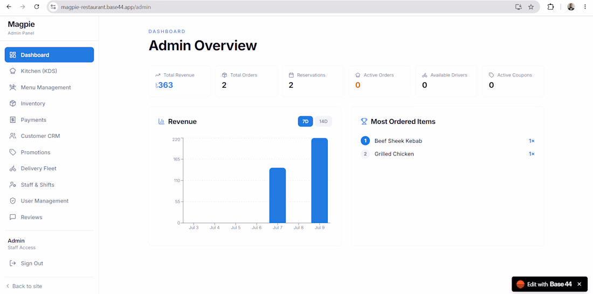Switch revenue chart to 7D range

pyautogui.click(x=305, y=121)
